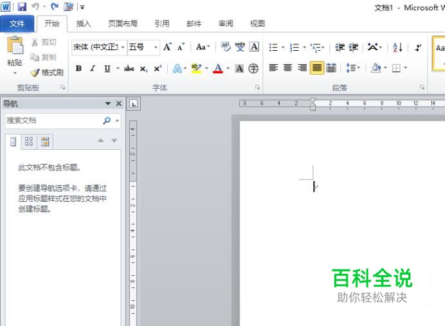This screenshot has width=445, height=326.
Task: Switch to the 插入 (Insert) tab
Action: tap(84, 24)
